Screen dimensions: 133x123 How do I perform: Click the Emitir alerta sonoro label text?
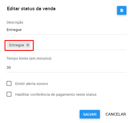point(32,84)
